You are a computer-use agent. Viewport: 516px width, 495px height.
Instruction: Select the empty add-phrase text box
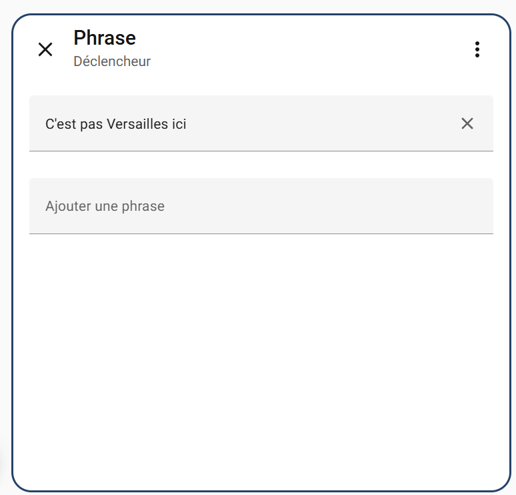coord(261,206)
